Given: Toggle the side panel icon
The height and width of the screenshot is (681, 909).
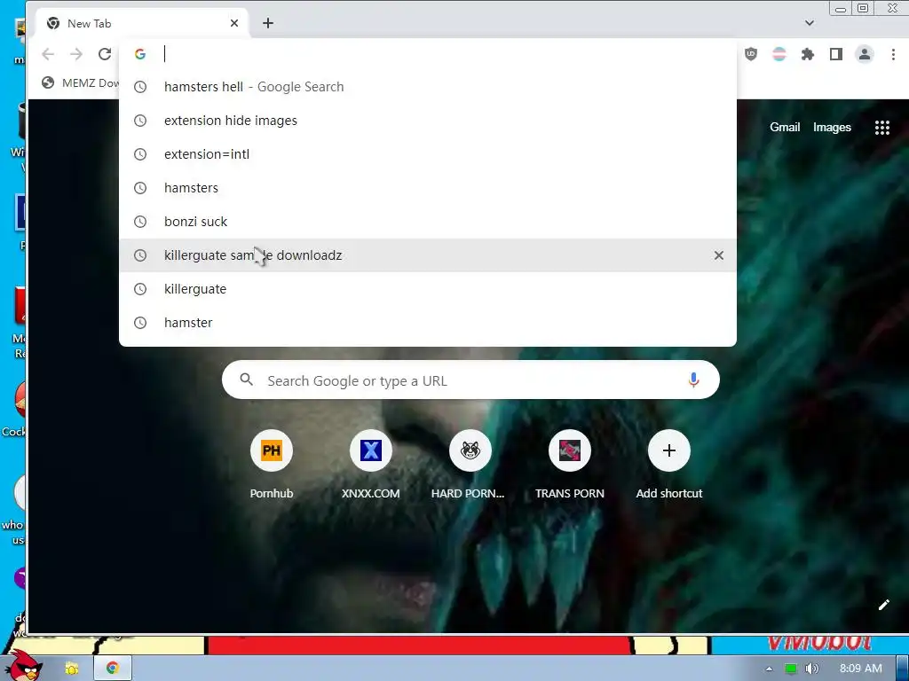Looking at the screenshot, I should 836,54.
